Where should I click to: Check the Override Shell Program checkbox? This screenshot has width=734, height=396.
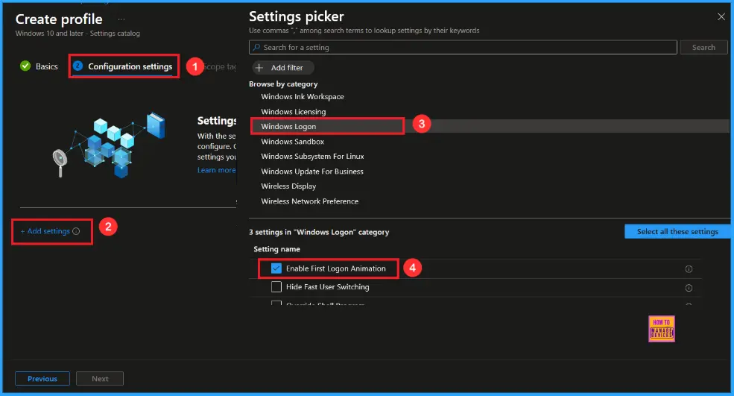click(276, 304)
